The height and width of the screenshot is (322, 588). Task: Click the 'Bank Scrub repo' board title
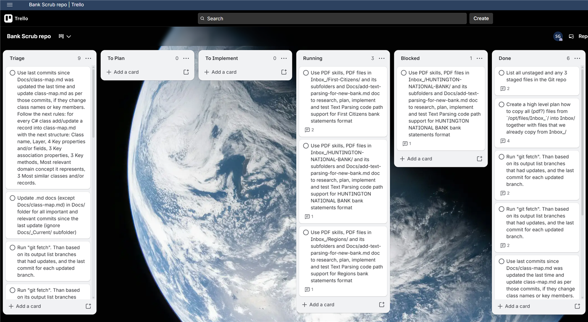[x=29, y=36]
